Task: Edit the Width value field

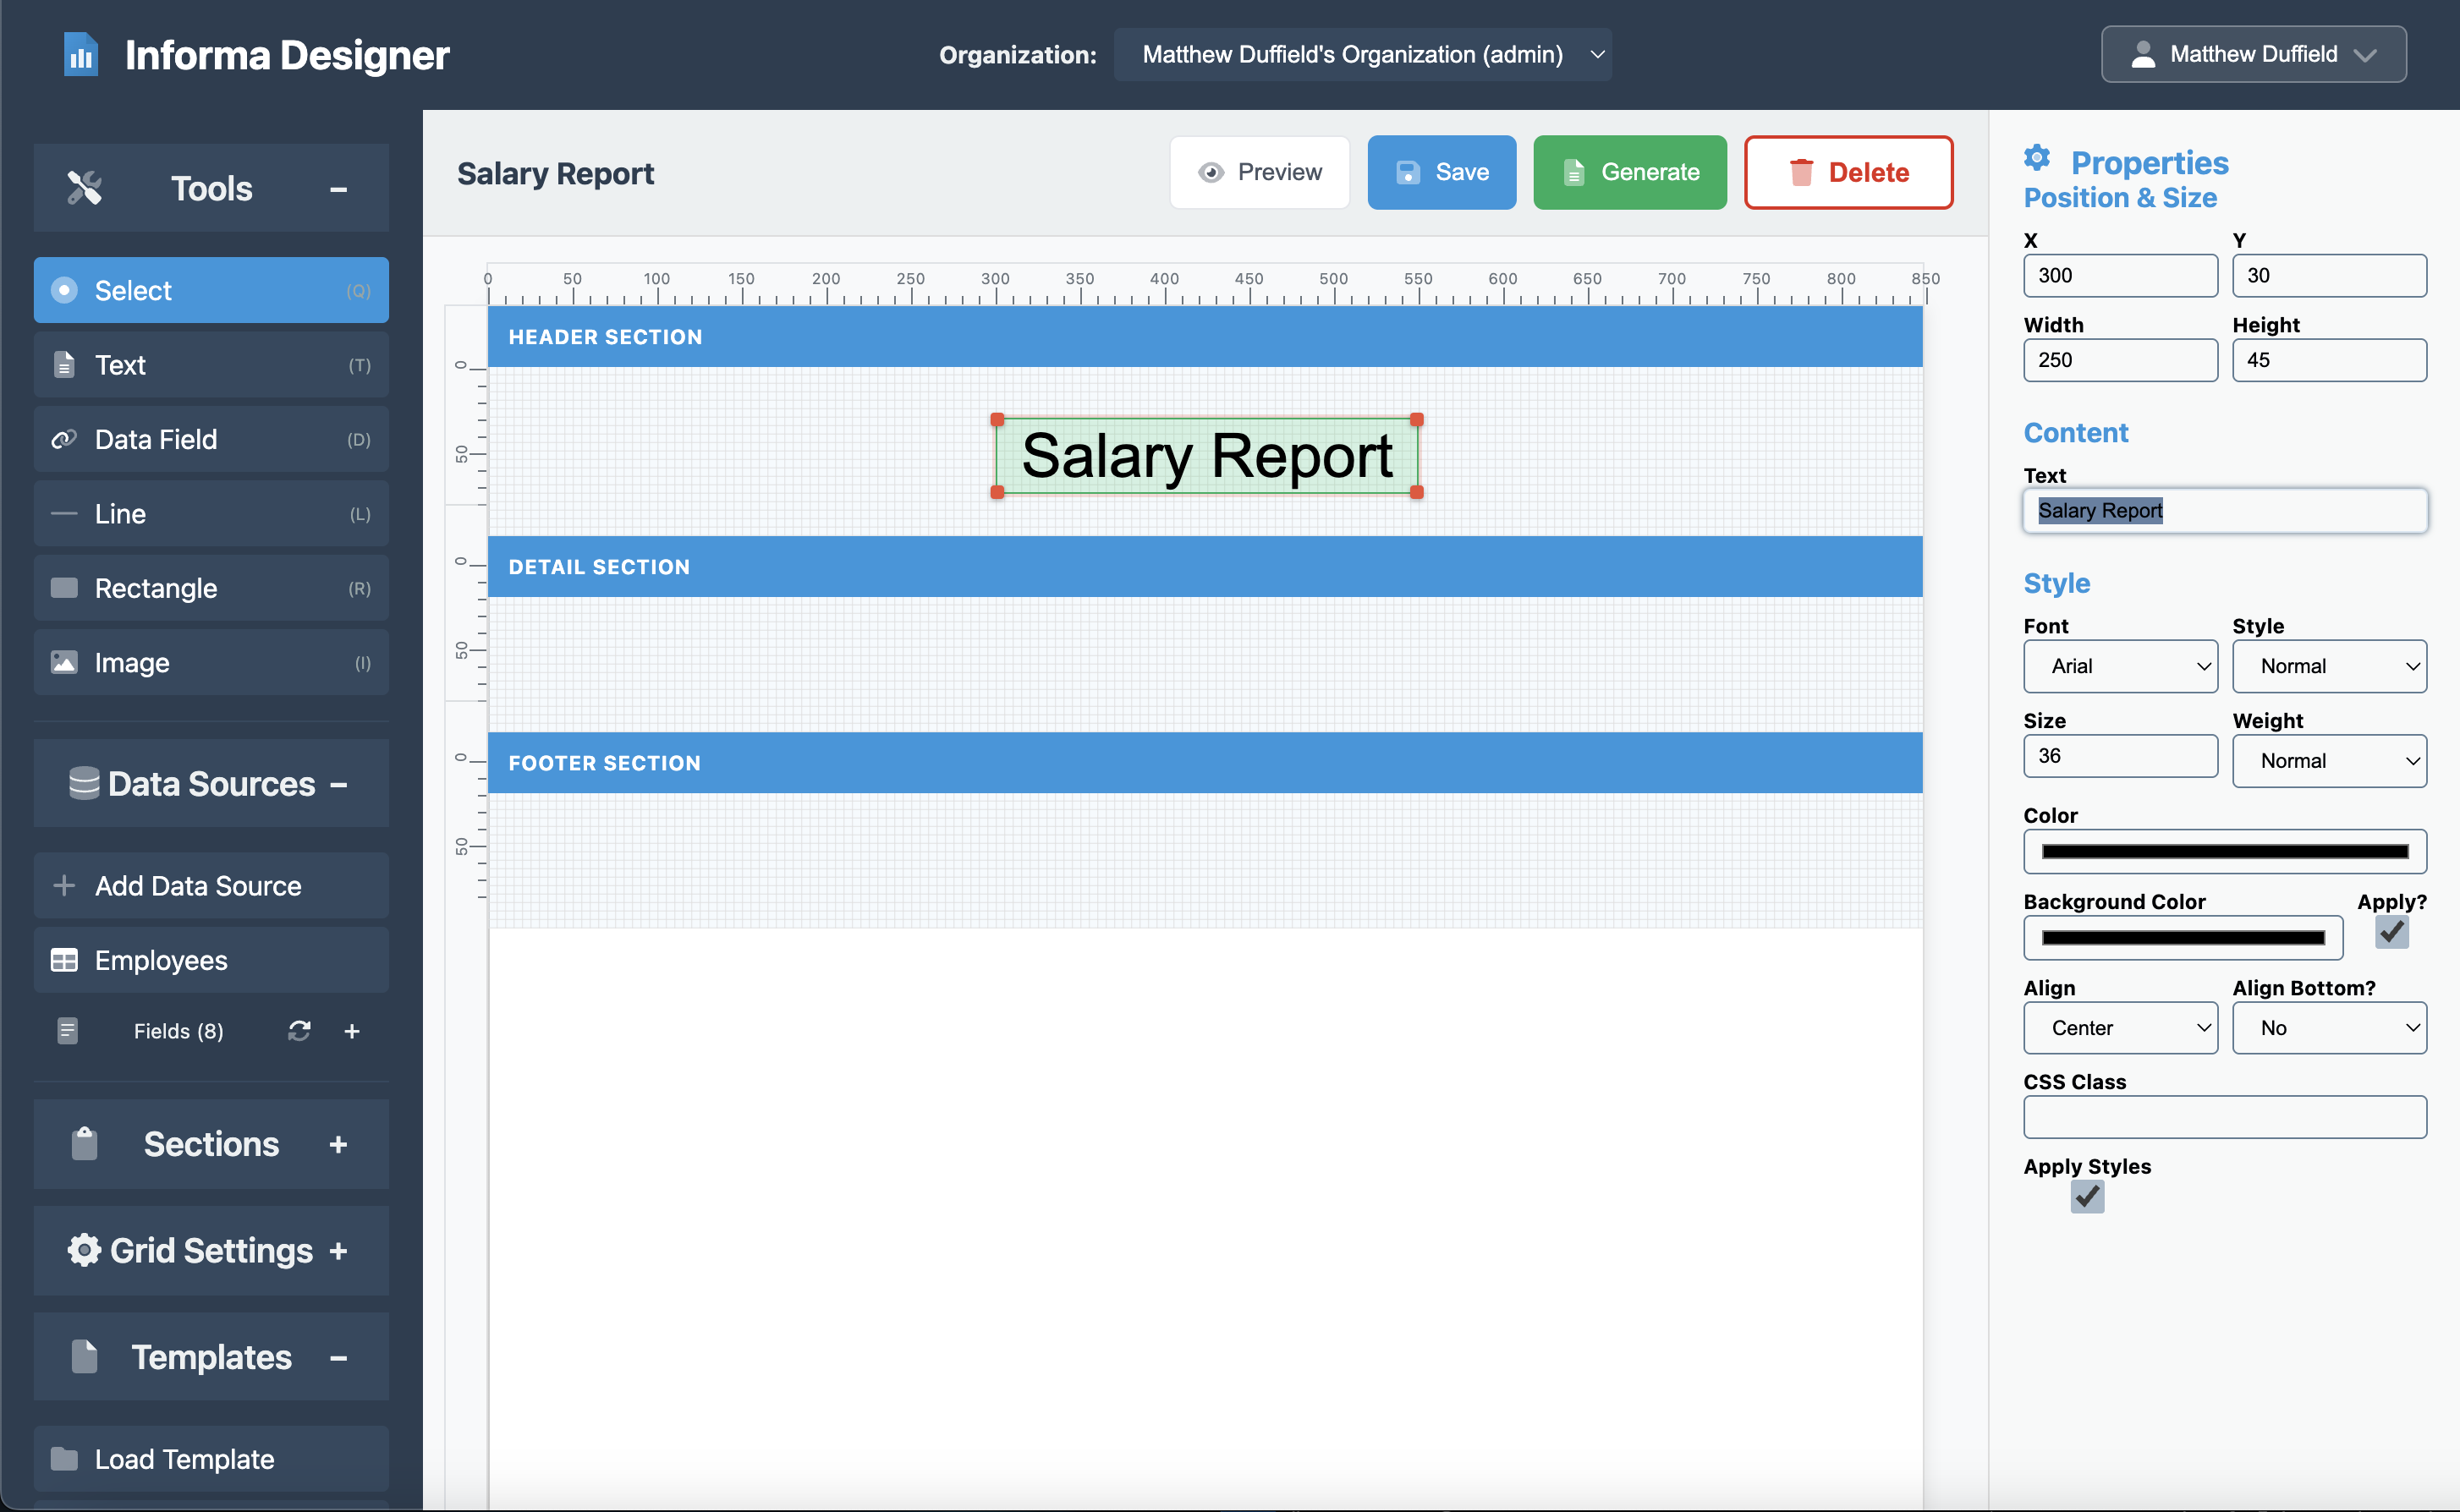Action: point(2120,359)
